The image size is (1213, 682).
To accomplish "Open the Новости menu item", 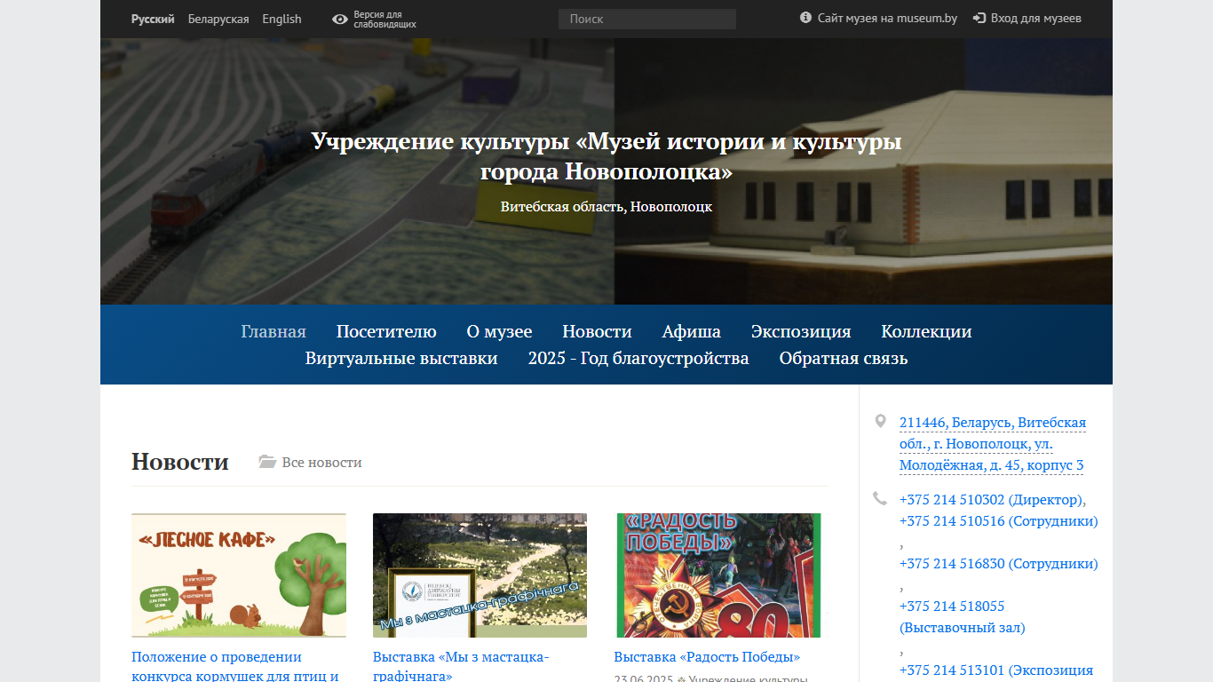I will (597, 331).
